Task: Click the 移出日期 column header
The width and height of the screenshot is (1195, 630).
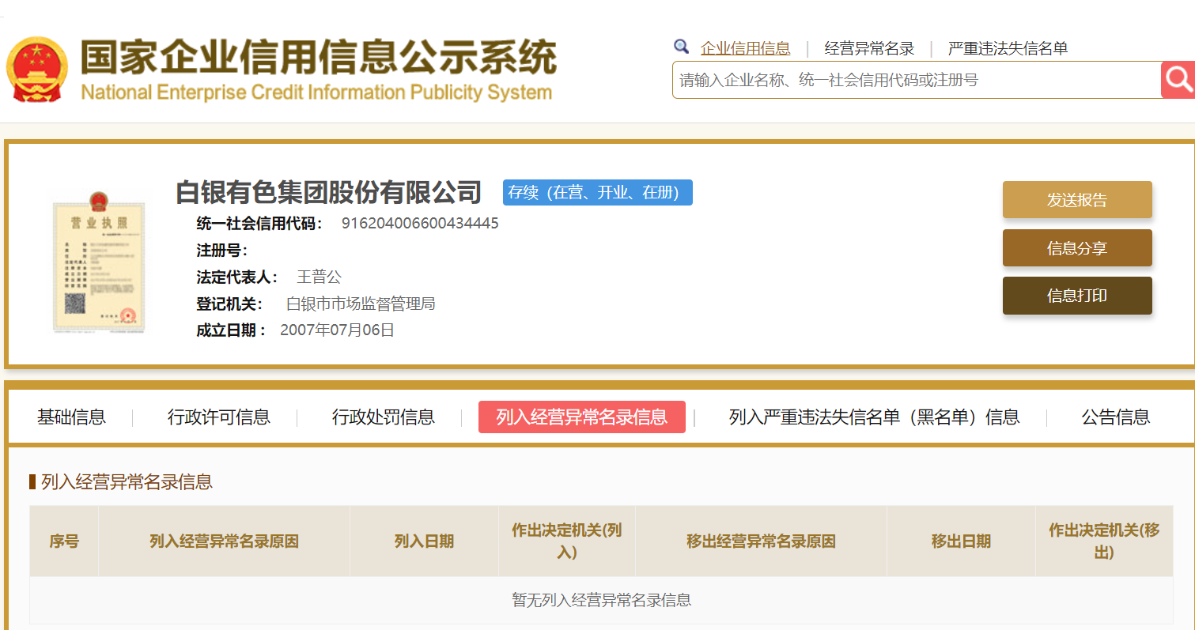Action: click(961, 541)
